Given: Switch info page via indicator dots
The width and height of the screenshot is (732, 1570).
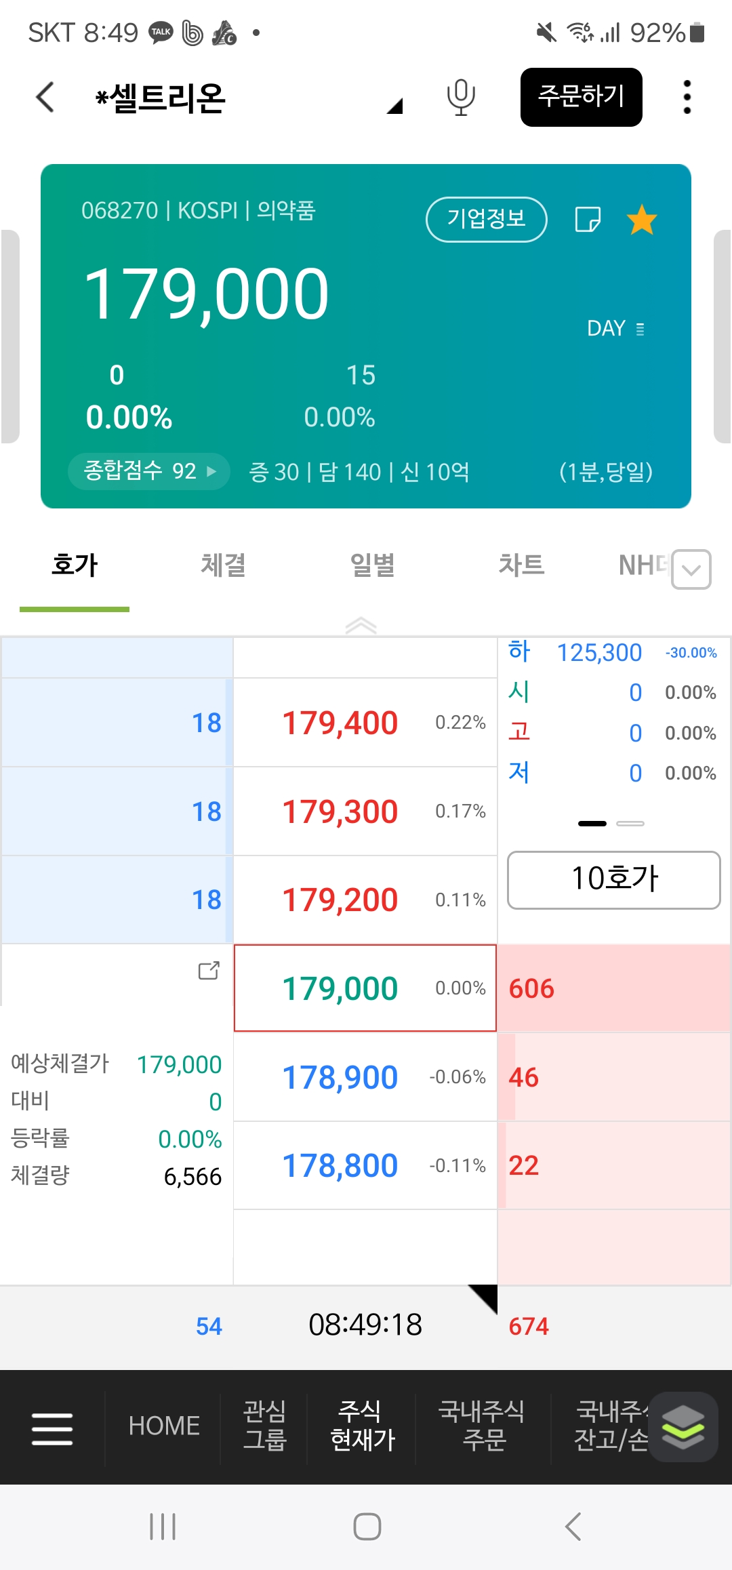Looking at the screenshot, I should point(611,824).
